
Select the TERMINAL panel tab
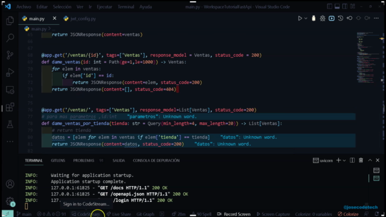click(x=34, y=160)
